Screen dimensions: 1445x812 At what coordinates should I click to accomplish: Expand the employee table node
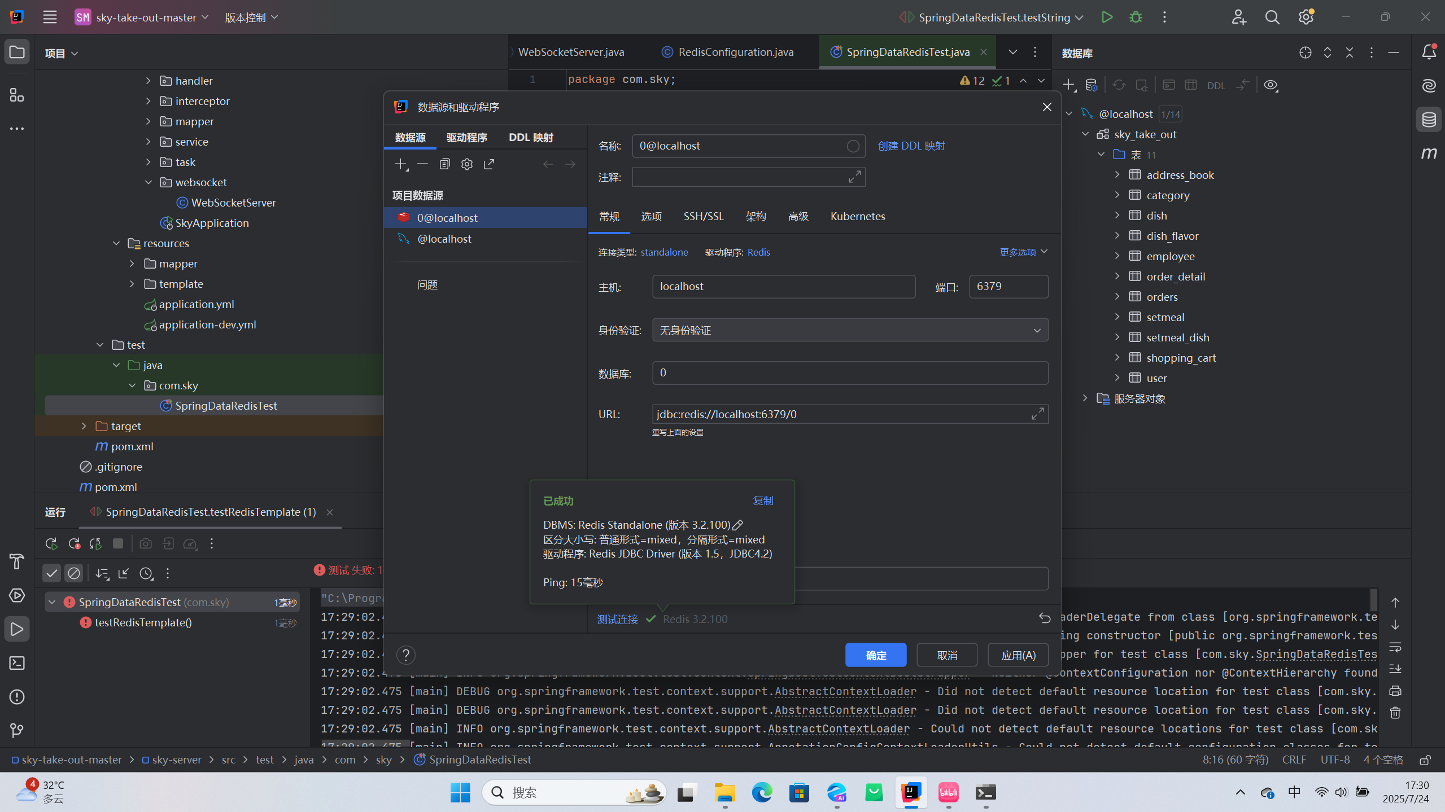click(x=1117, y=256)
